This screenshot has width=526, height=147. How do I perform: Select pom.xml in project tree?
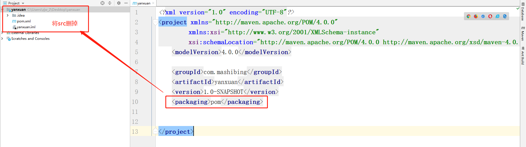[24, 21]
